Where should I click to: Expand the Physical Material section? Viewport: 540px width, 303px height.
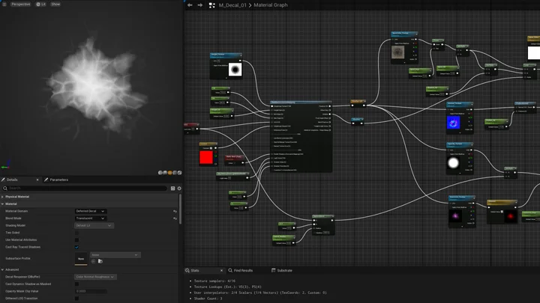[x=2, y=197]
